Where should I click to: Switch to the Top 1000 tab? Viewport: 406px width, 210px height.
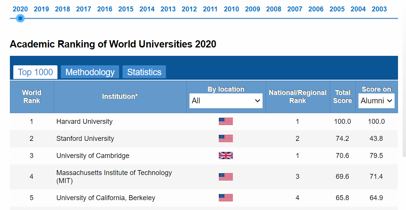(35, 72)
